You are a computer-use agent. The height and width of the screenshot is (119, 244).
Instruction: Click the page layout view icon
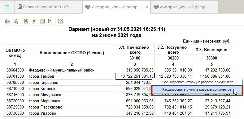point(42,21)
